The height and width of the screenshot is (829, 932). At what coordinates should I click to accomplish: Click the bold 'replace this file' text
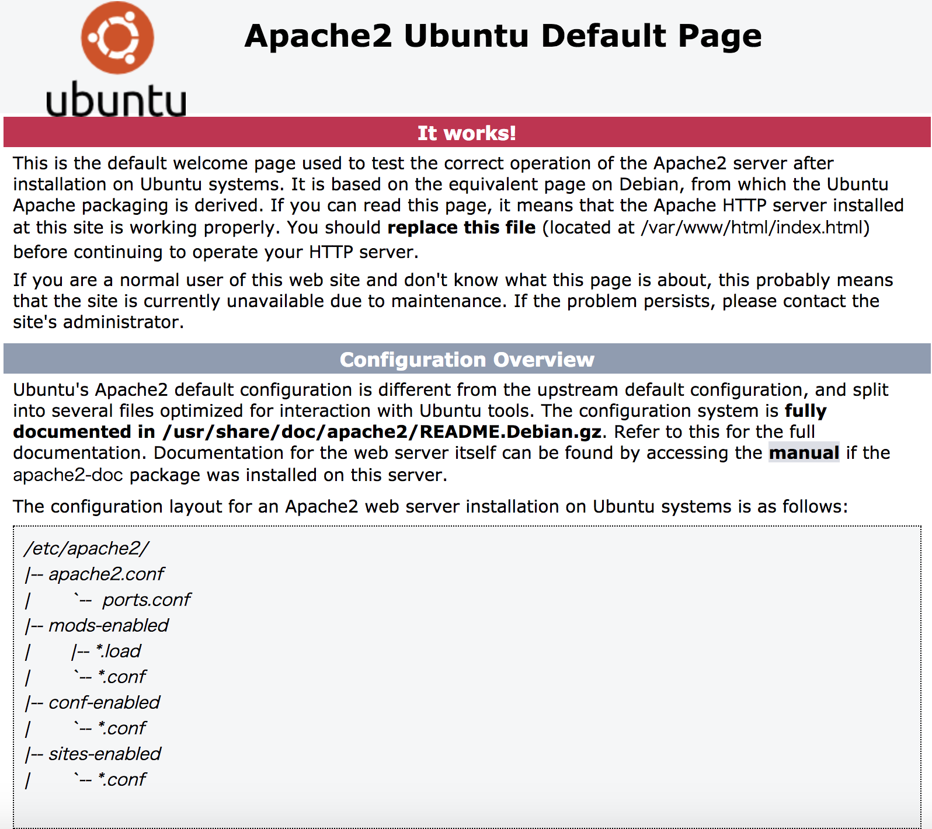point(461,227)
